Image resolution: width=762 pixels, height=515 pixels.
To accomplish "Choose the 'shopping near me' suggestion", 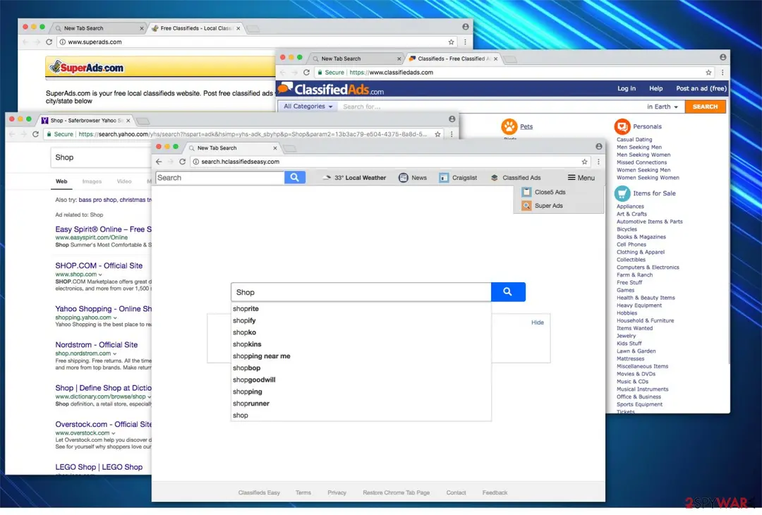I will pos(262,356).
